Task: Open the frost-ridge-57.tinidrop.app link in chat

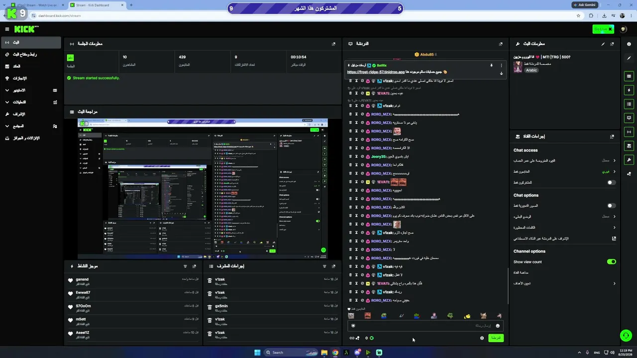Action: (376, 72)
